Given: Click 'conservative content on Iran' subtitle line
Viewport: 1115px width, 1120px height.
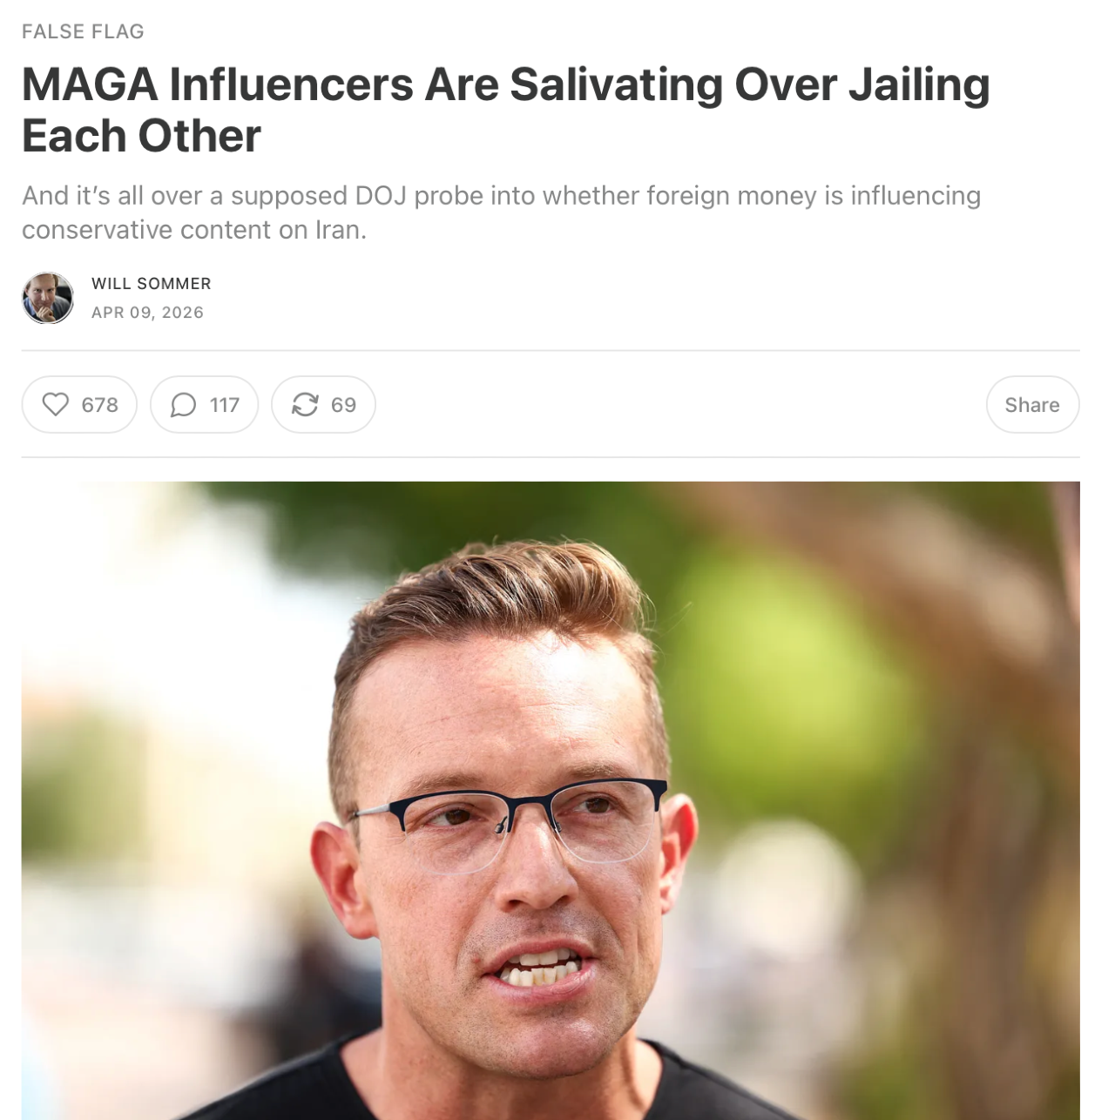Looking at the screenshot, I should (x=193, y=230).
